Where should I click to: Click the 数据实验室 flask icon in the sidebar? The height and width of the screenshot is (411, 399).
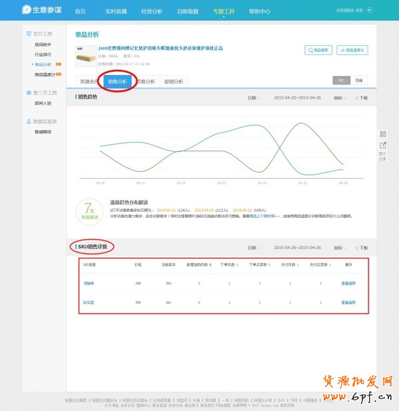point(28,122)
